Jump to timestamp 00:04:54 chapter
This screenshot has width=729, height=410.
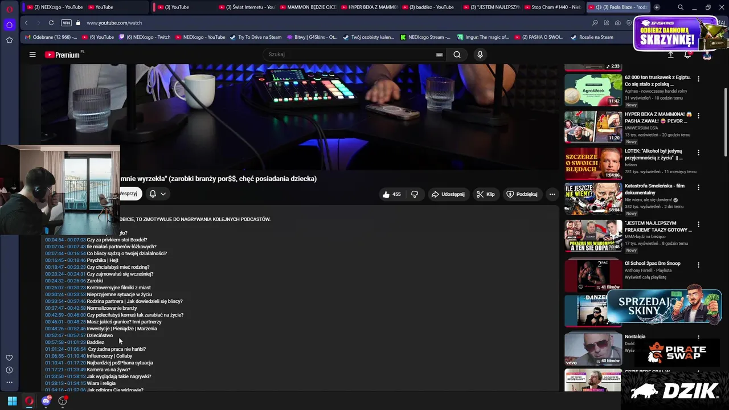55,240
